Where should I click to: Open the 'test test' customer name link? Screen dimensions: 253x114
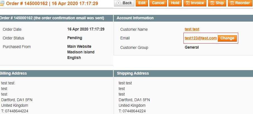pyautogui.click(x=192, y=29)
